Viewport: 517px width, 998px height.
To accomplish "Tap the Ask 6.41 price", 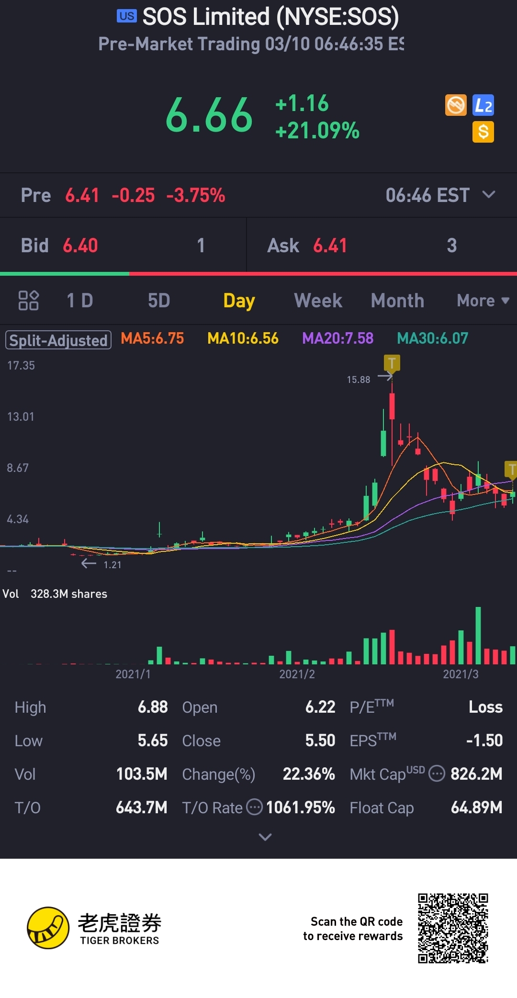I will [x=330, y=246].
